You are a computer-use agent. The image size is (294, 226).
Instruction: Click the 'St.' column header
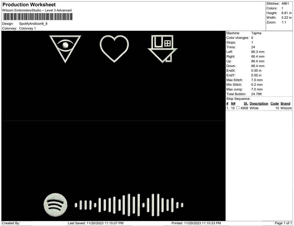246,104
